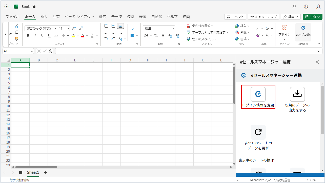The height and width of the screenshot is (183, 325).
Task: Click ログイン情報を変更 in the add-in pane
Action: pyautogui.click(x=258, y=97)
